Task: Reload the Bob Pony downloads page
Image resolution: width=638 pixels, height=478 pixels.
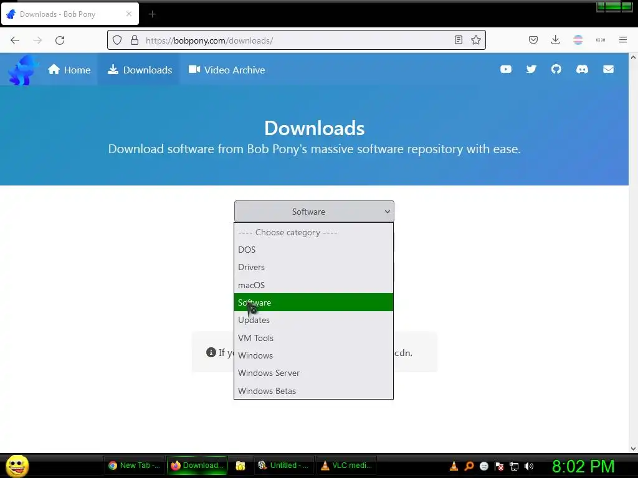Action: click(60, 40)
